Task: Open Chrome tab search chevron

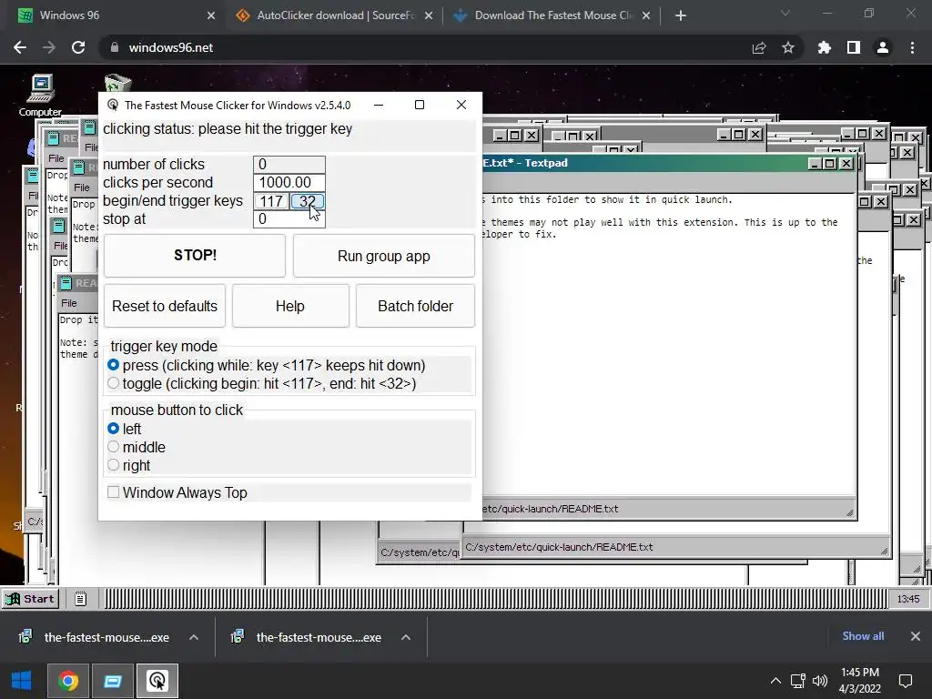Action: pos(785,13)
